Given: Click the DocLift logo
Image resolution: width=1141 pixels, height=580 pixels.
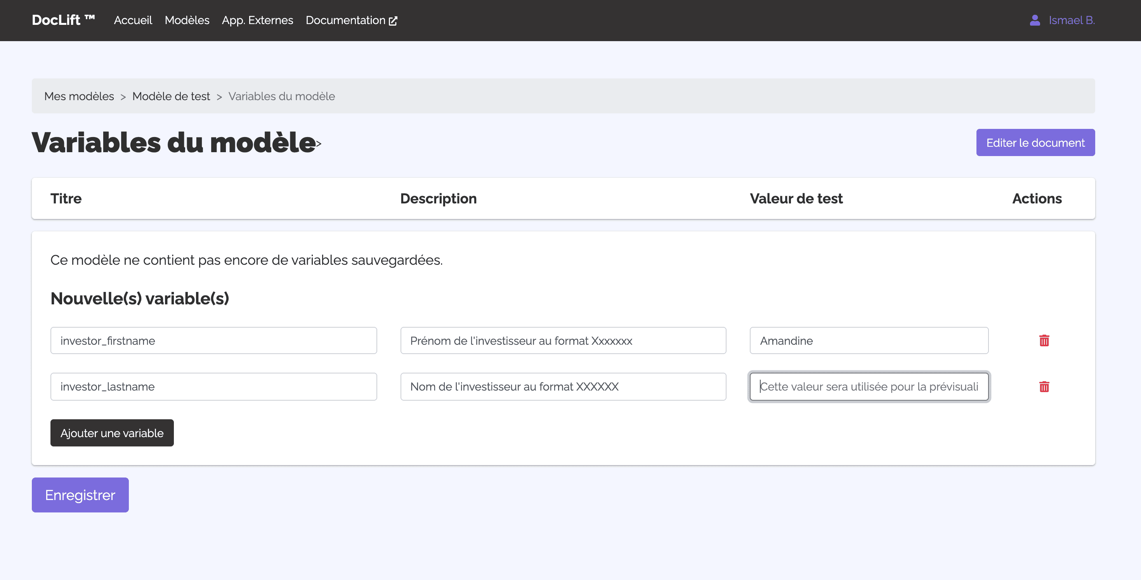Looking at the screenshot, I should tap(63, 20).
